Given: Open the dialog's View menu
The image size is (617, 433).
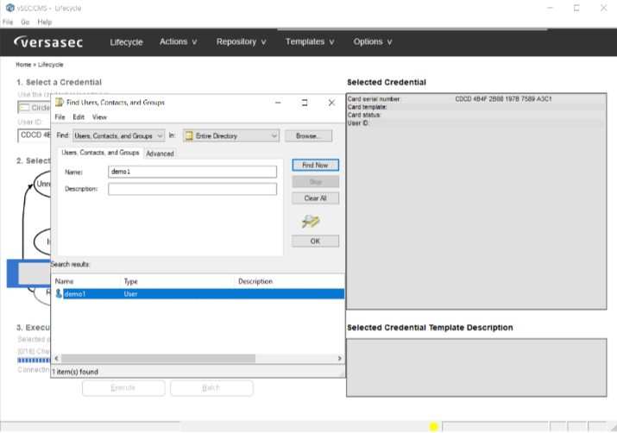Looking at the screenshot, I should (99, 117).
